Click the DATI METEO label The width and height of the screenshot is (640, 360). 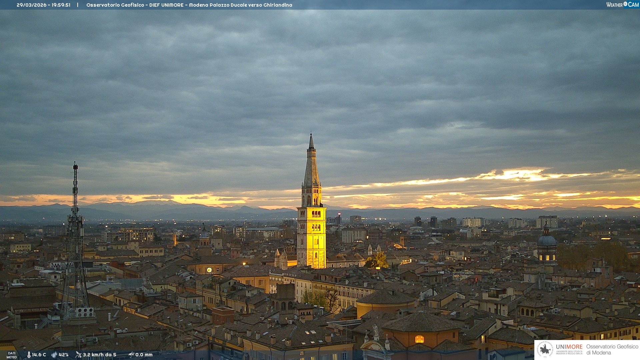pos(12,355)
